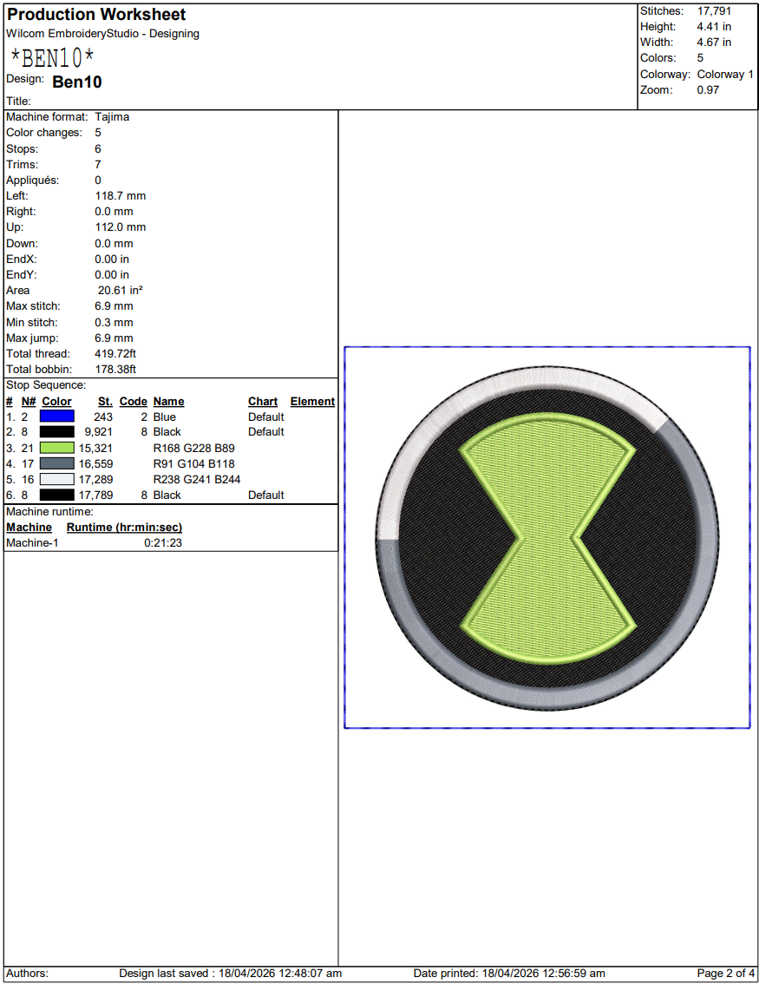Screen dimensions: 759x984
Task: Click the Code column header
Action: point(133,402)
